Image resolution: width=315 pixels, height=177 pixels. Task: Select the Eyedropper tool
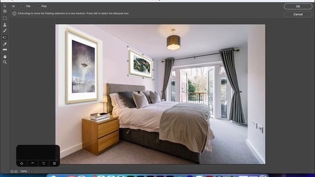click(4, 44)
